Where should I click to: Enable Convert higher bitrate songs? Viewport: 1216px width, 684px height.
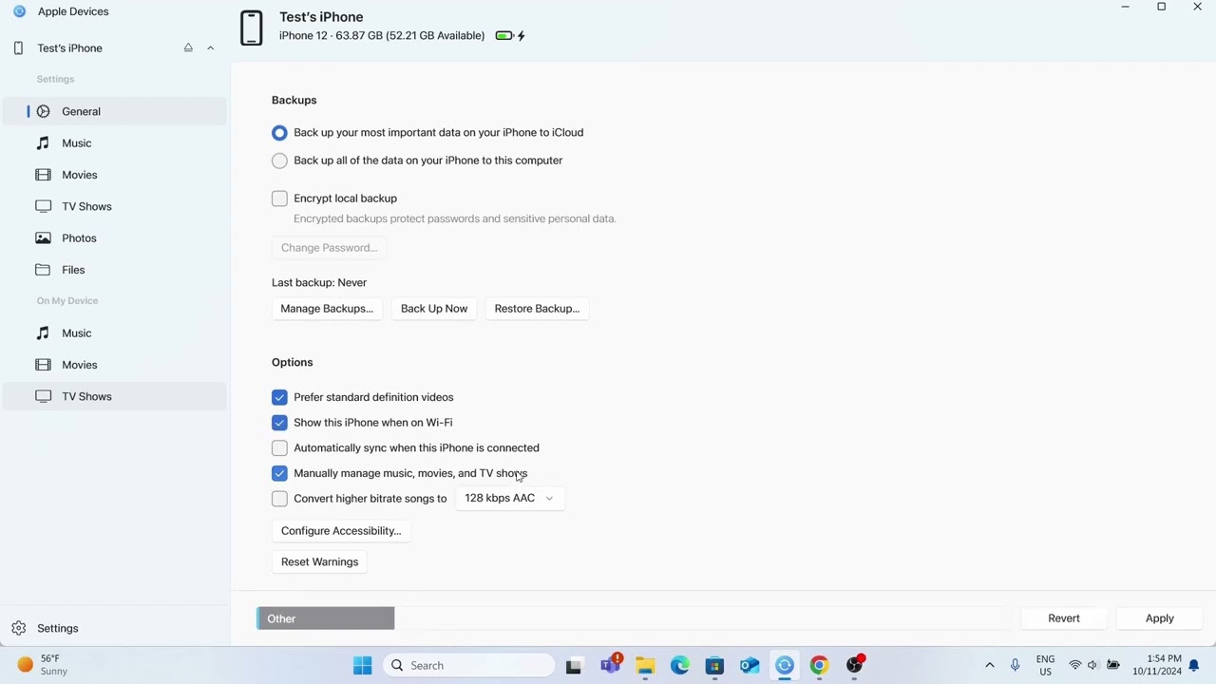pyautogui.click(x=279, y=499)
